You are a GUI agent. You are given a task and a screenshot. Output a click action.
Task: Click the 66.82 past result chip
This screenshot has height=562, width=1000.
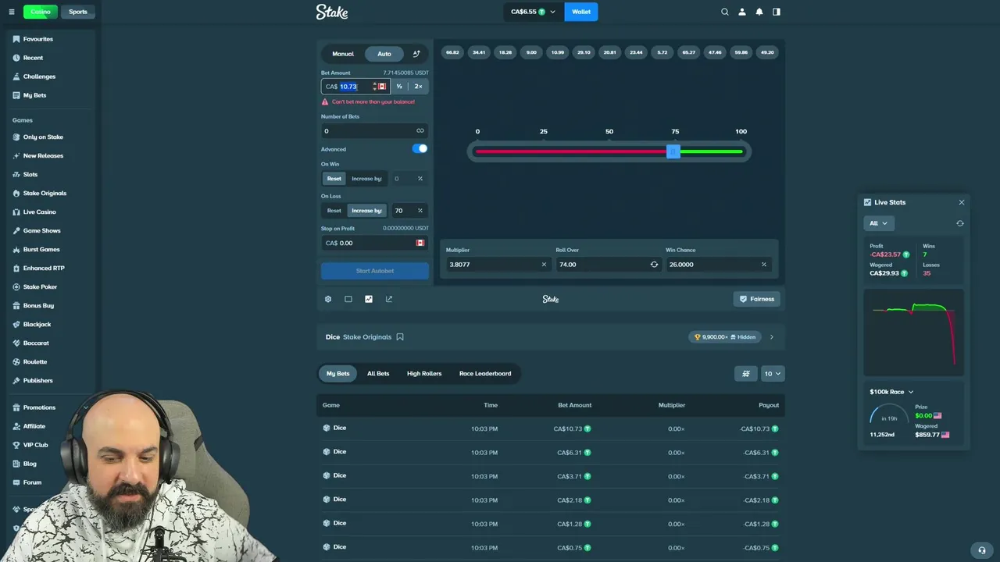(x=452, y=52)
